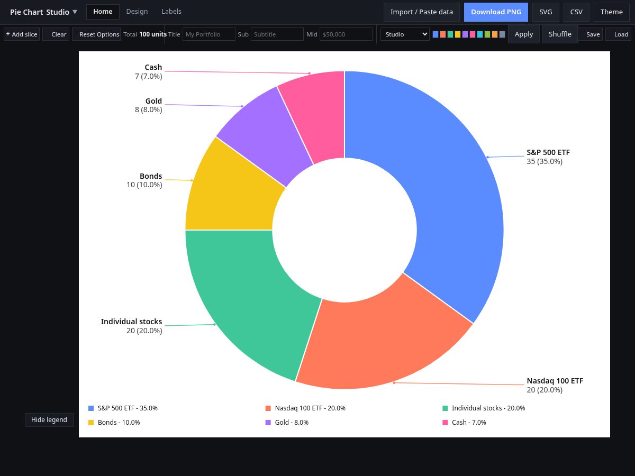Pick the blue palette swatch in toolbar
The width and height of the screenshot is (635, 476).
coord(436,34)
